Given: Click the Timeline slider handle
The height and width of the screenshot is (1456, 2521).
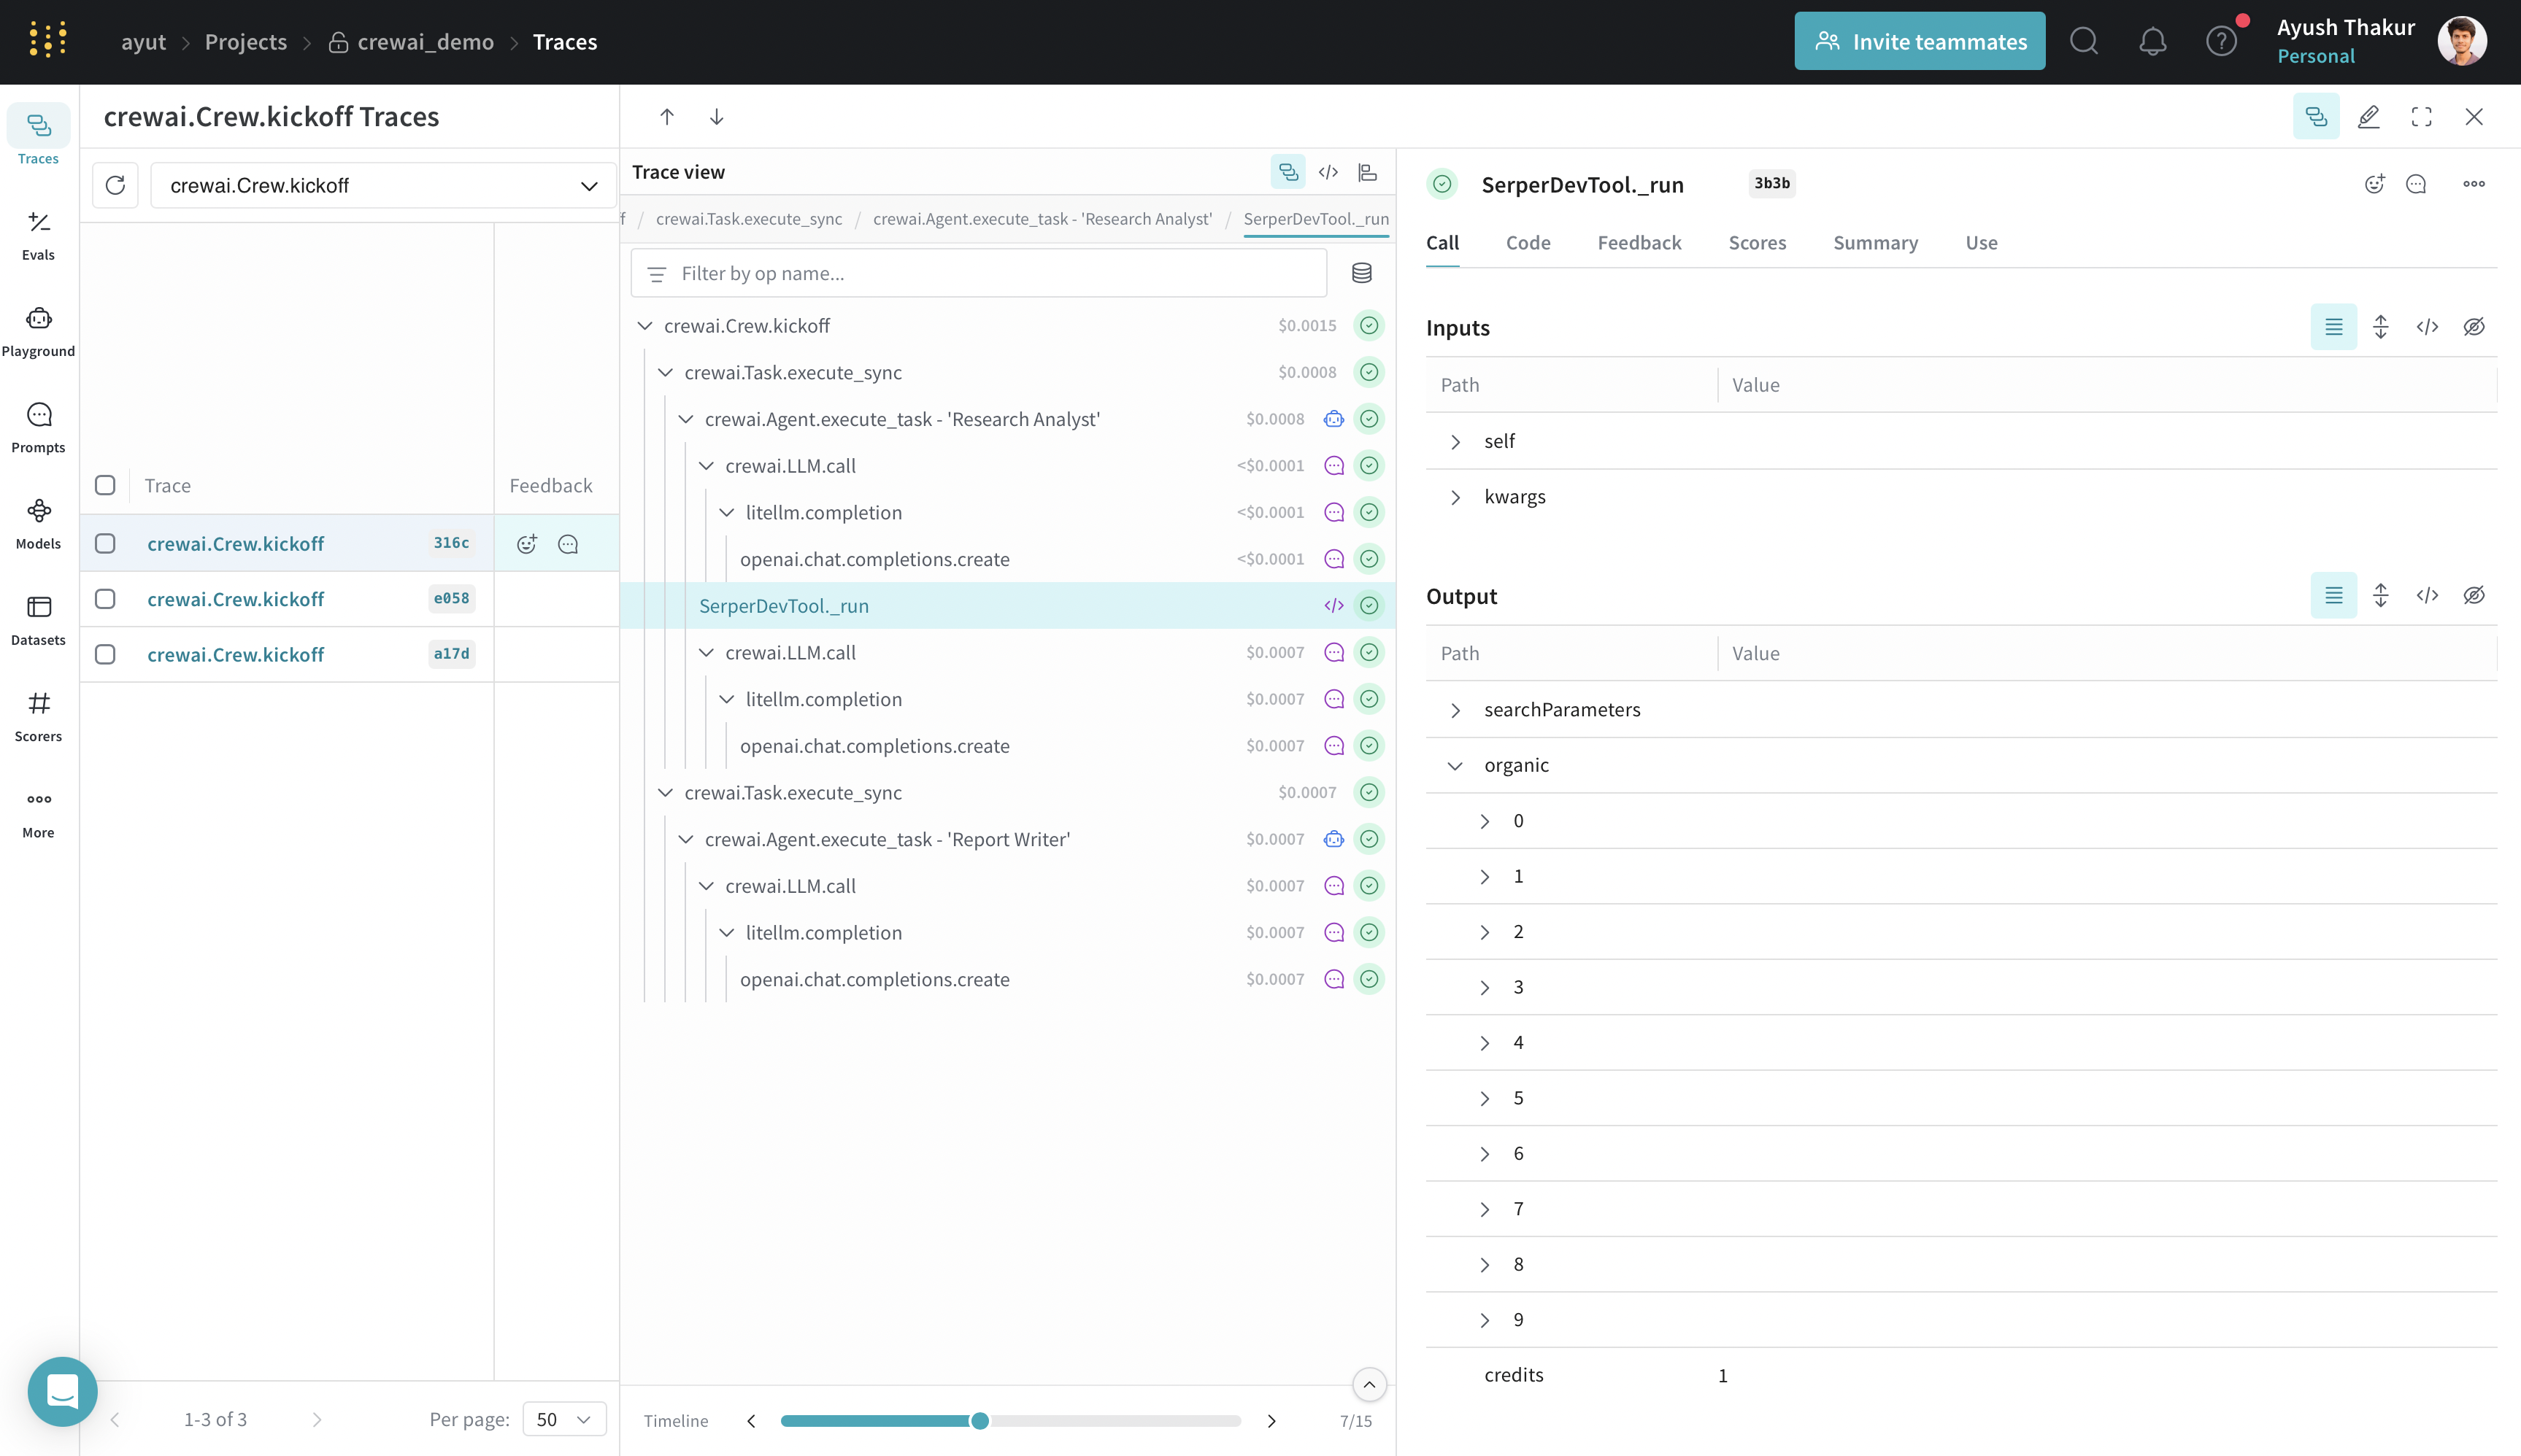Looking at the screenshot, I should coord(980,1420).
